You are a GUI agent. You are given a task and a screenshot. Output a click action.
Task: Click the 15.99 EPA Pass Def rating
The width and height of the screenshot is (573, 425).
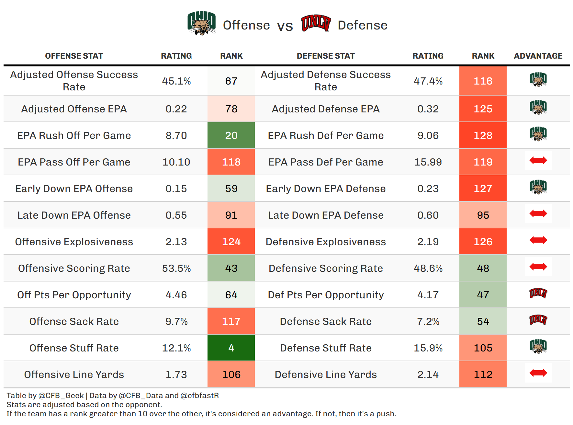[428, 162]
